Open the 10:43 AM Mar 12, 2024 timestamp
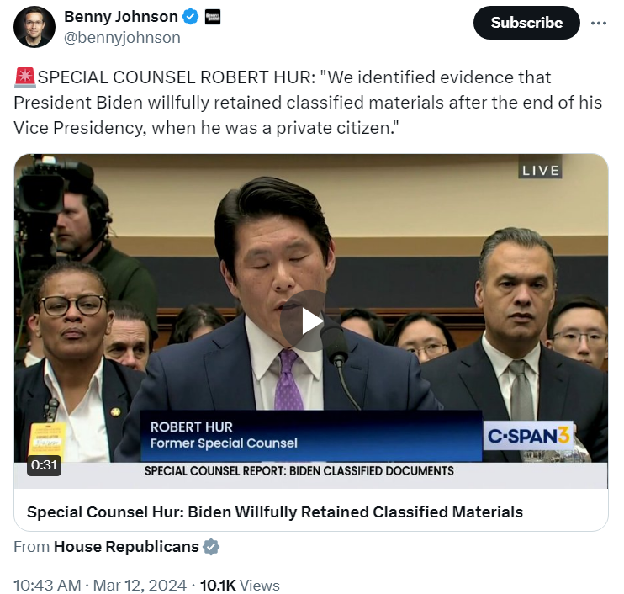 (100, 586)
